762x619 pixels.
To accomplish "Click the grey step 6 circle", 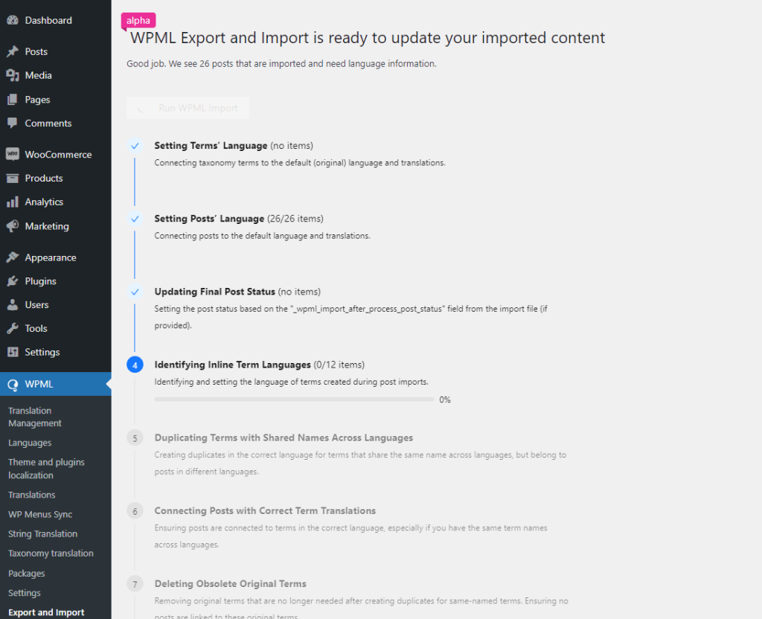I will pyautogui.click(x=135, y=511).
